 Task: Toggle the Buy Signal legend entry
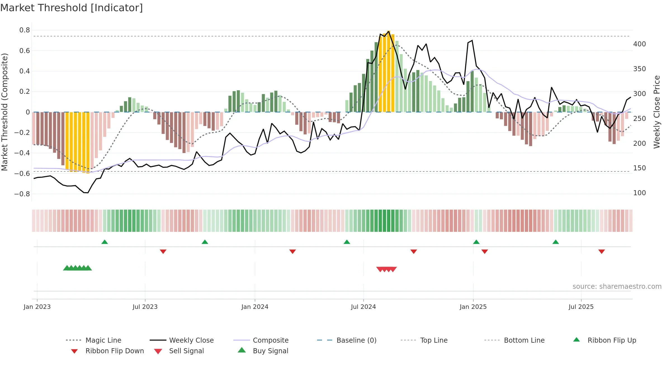pyautogui.click(x=263, y=351)
